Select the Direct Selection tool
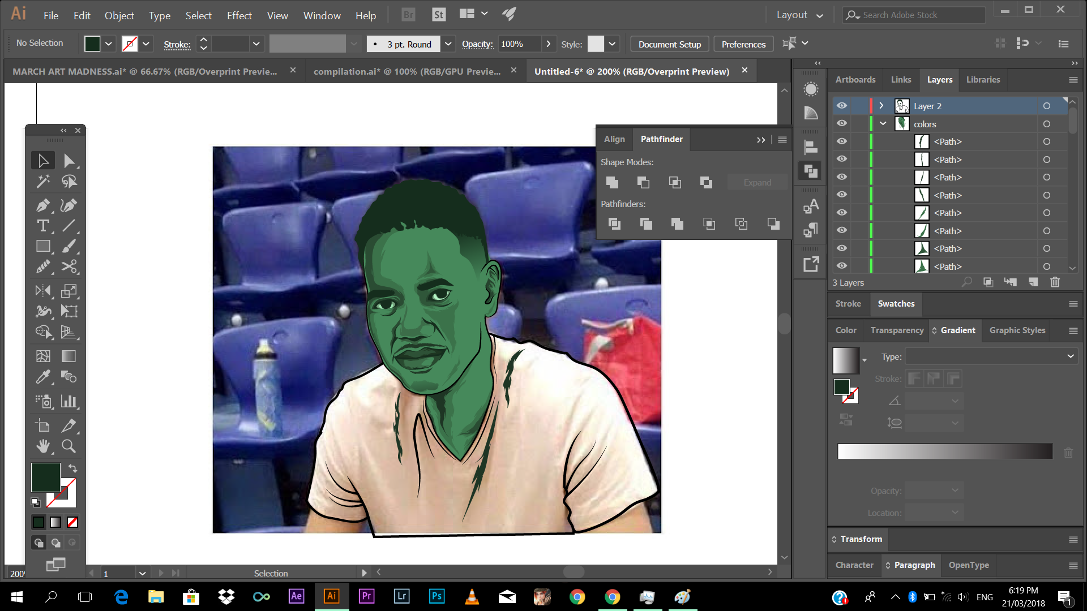Viewport: 1087px width, 611px height. (x=69, y=161)
